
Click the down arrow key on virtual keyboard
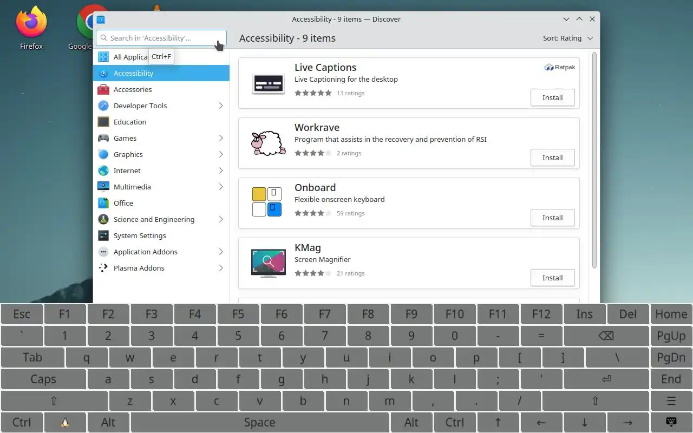pyautogui.click(x=585, y=423)
